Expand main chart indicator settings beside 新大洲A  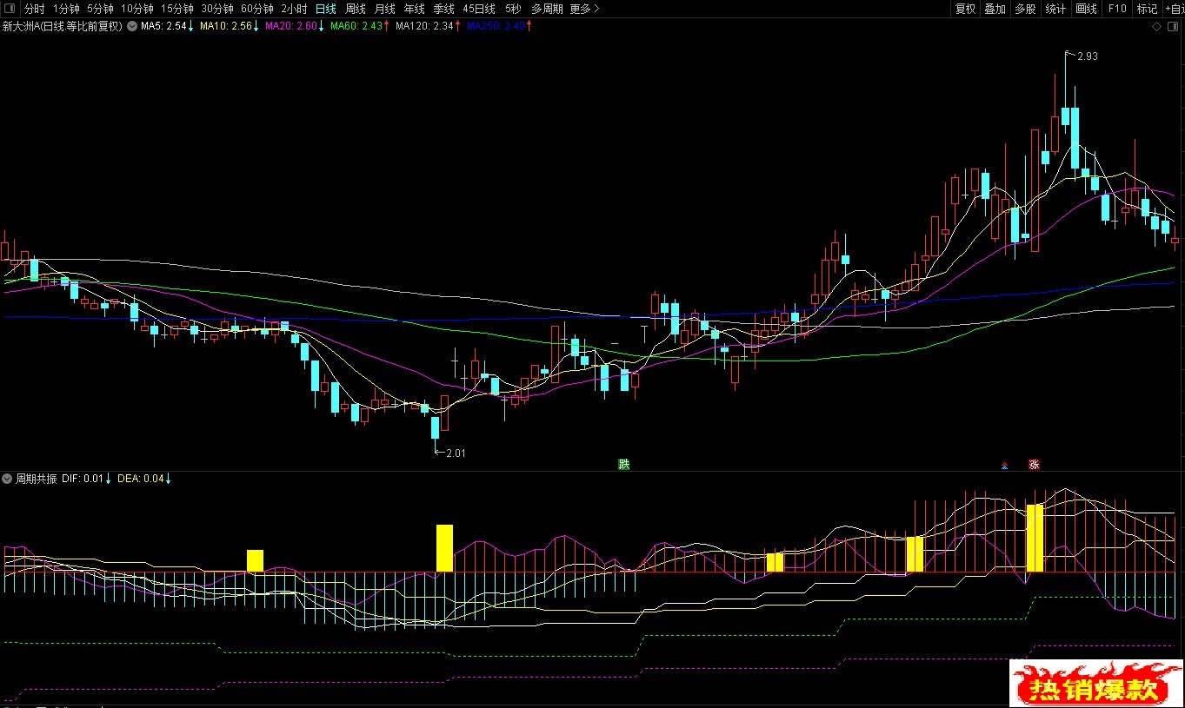pos(131,26)
